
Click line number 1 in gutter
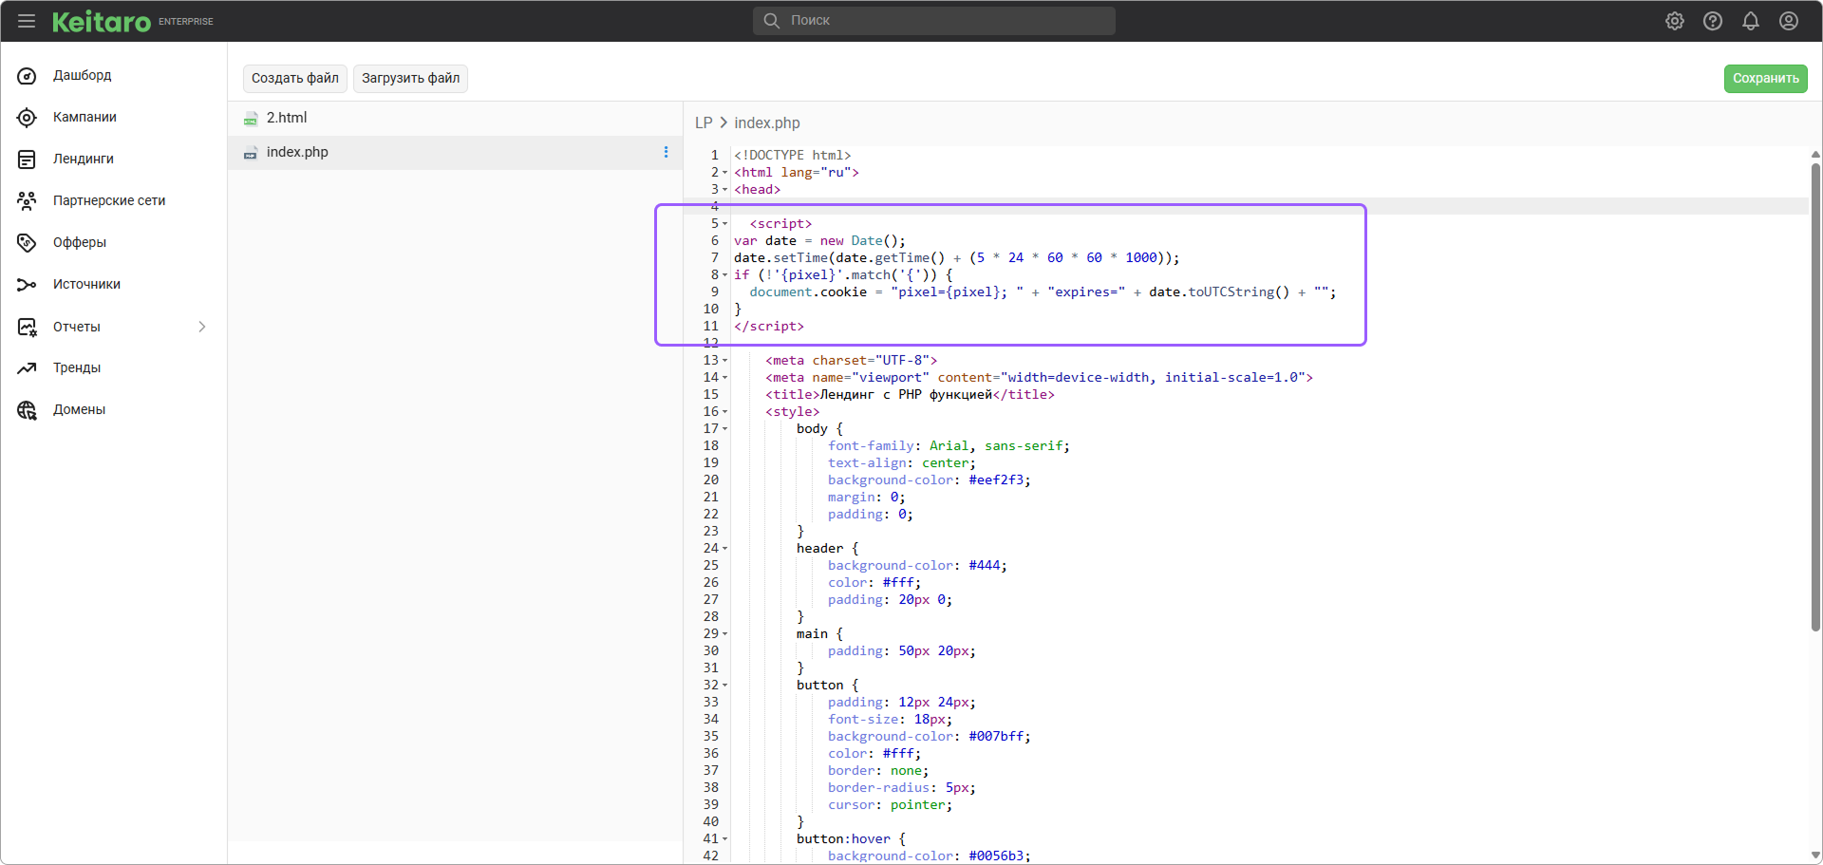(x=715, y=156)
